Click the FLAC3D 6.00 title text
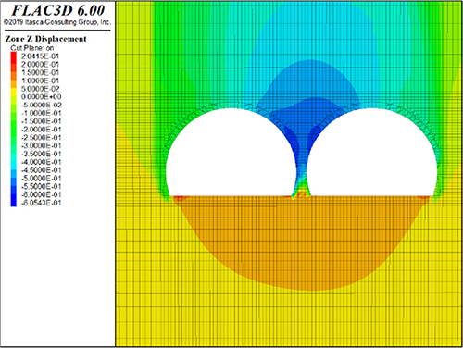The width and height of the screenshot is (463, 348). (x=58, y=10)
